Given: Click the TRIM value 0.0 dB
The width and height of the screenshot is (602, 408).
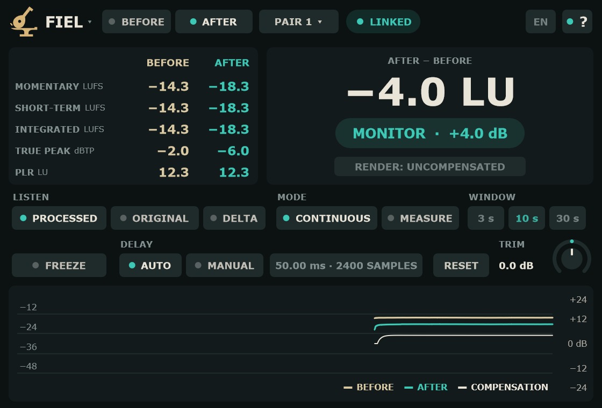Looking at the screenshot, I should [516, 266].
